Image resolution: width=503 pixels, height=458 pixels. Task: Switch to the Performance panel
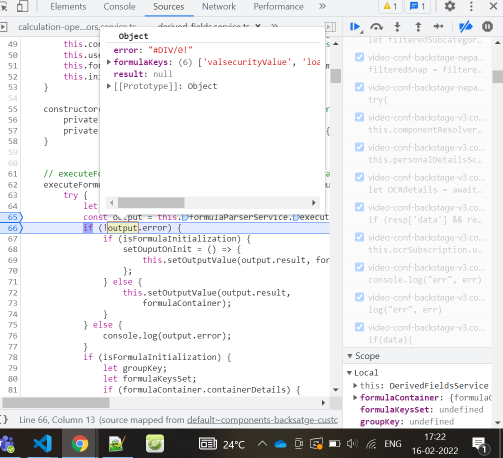click(278, 6)
